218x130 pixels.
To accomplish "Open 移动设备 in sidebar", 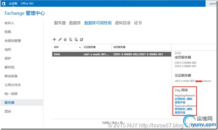I will [x=11, y=76].
